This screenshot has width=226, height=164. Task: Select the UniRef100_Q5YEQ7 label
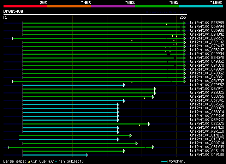(207, 81)
